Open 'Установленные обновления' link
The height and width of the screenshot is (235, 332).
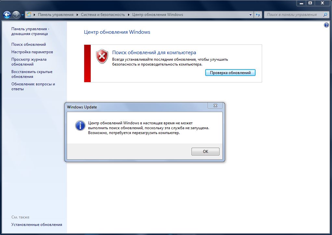pyautogui.click(x=37, y=225)
